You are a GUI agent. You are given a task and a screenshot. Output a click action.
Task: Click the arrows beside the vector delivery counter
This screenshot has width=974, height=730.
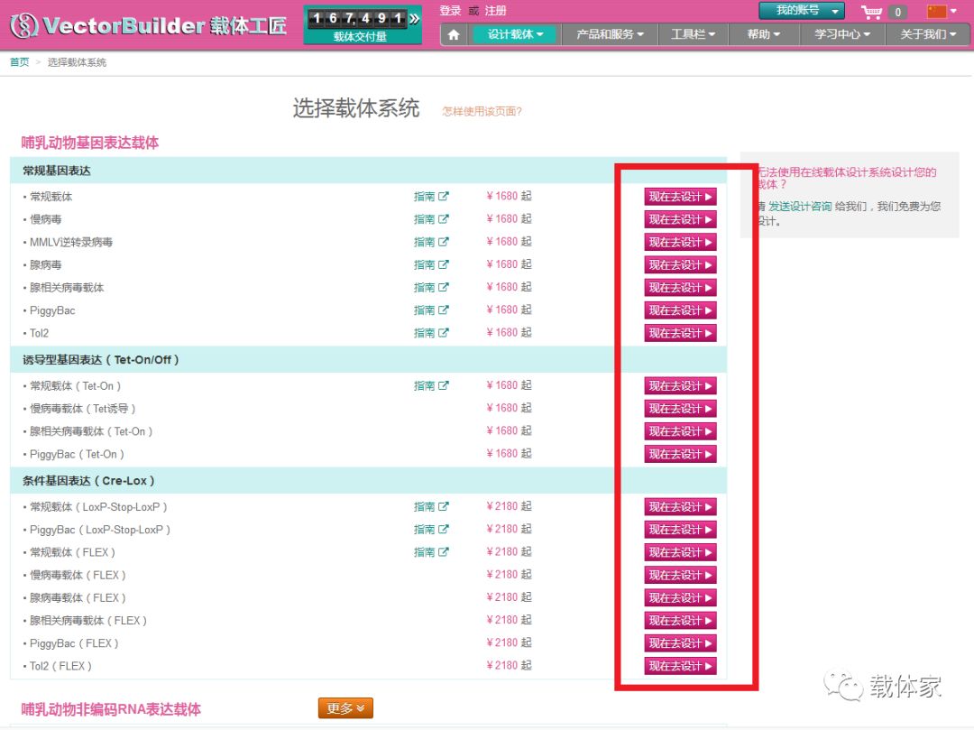[x=414, y=18]
